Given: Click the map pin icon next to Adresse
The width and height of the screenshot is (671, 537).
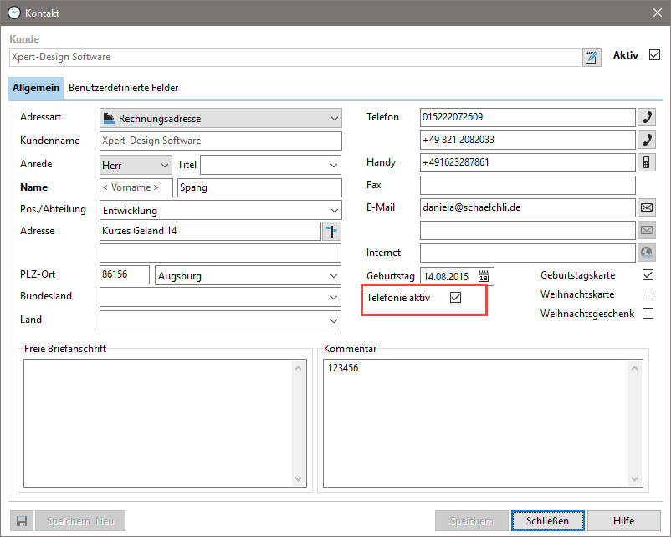Looking at the screenshot, I should pyautogui.click(x=332, y=231).
